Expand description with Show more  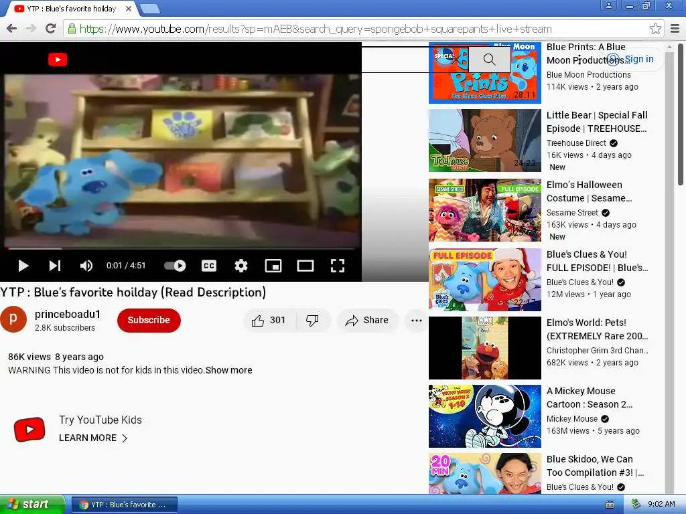click(229, 370)
